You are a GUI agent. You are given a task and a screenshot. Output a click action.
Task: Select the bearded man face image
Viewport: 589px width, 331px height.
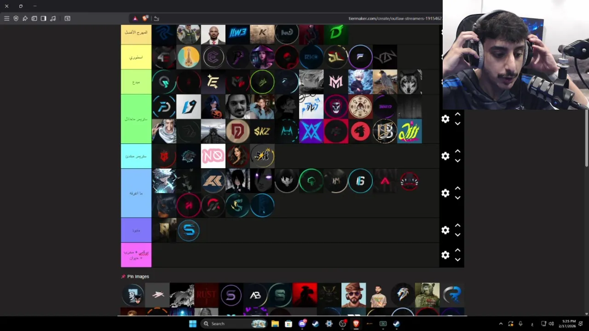click(x=237, y=107)
